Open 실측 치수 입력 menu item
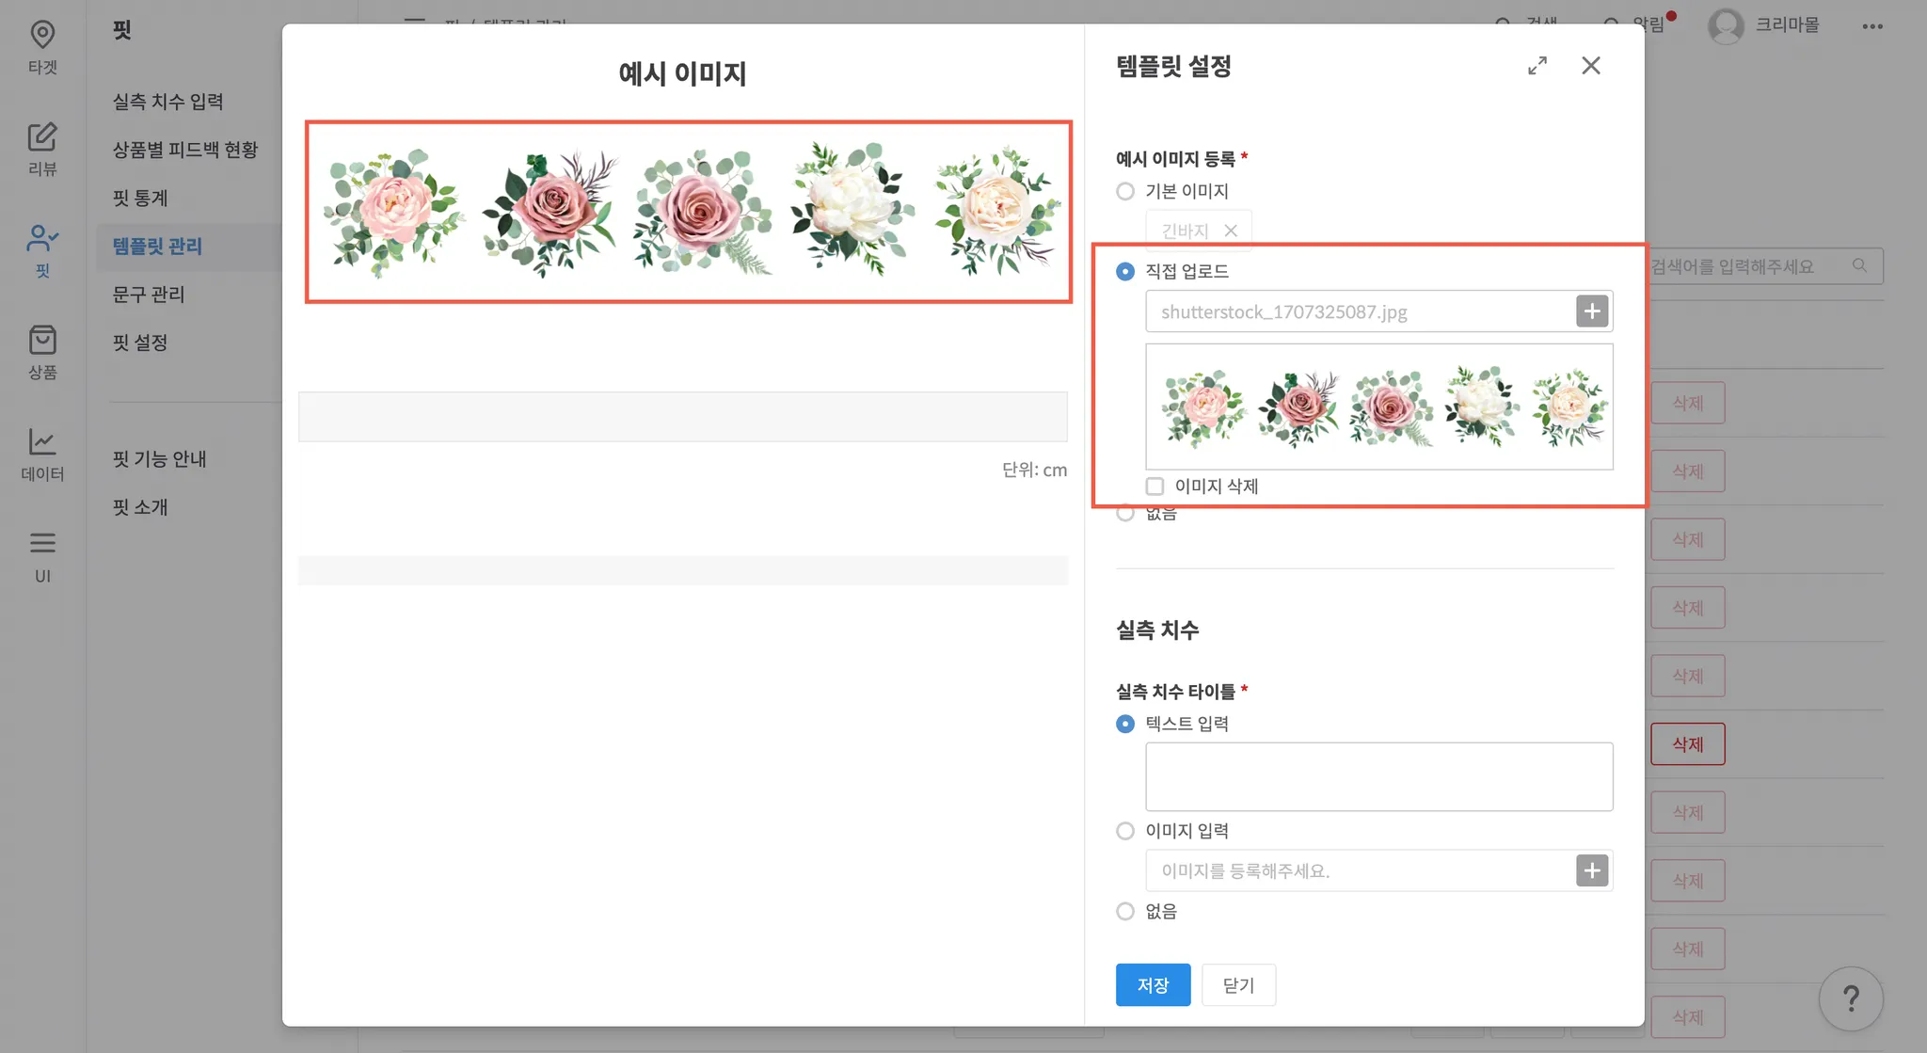This screenshot has width=1927, height=1053. tap(167, 102)
